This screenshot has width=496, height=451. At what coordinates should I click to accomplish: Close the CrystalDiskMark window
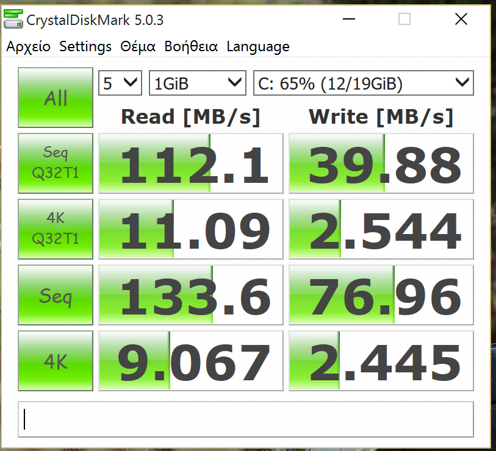coord(461,19)
